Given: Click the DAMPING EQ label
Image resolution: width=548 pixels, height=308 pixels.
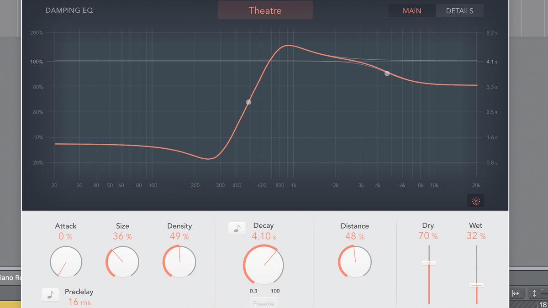Looking at the screenshot, I should (68, 10).
